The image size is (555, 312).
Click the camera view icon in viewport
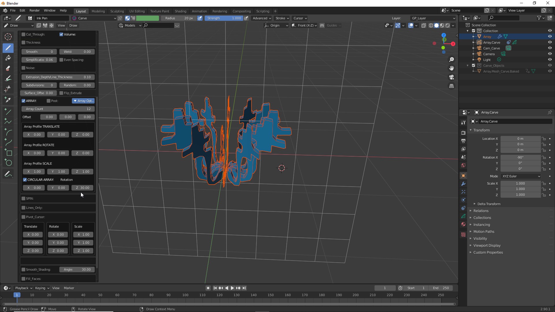click(x=452, y=77)
